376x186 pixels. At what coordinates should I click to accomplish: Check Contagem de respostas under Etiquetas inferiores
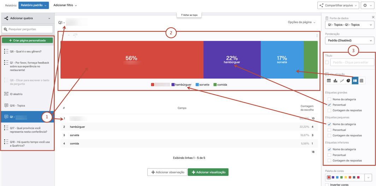point(329,160)
